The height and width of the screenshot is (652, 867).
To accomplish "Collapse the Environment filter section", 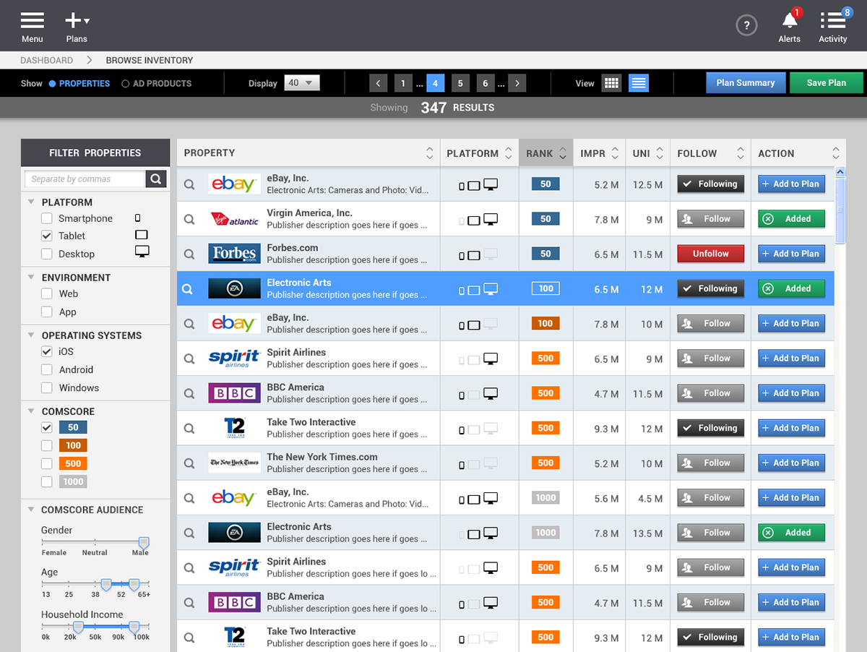I will pos(31,277).
